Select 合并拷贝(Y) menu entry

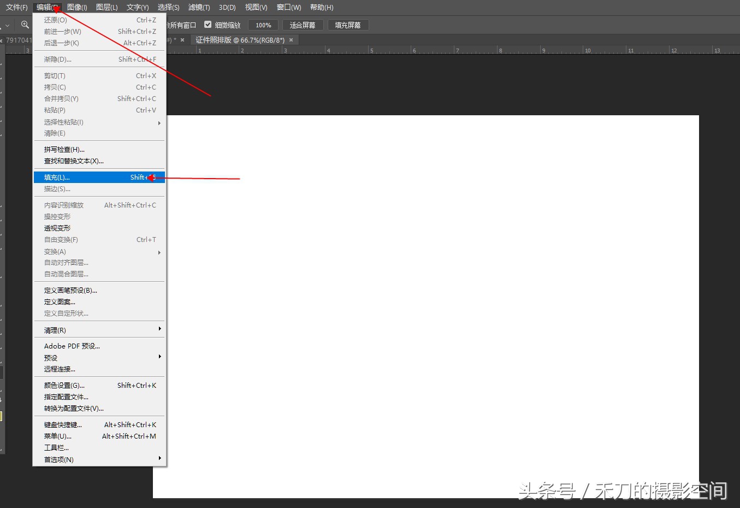click(99, 99)
